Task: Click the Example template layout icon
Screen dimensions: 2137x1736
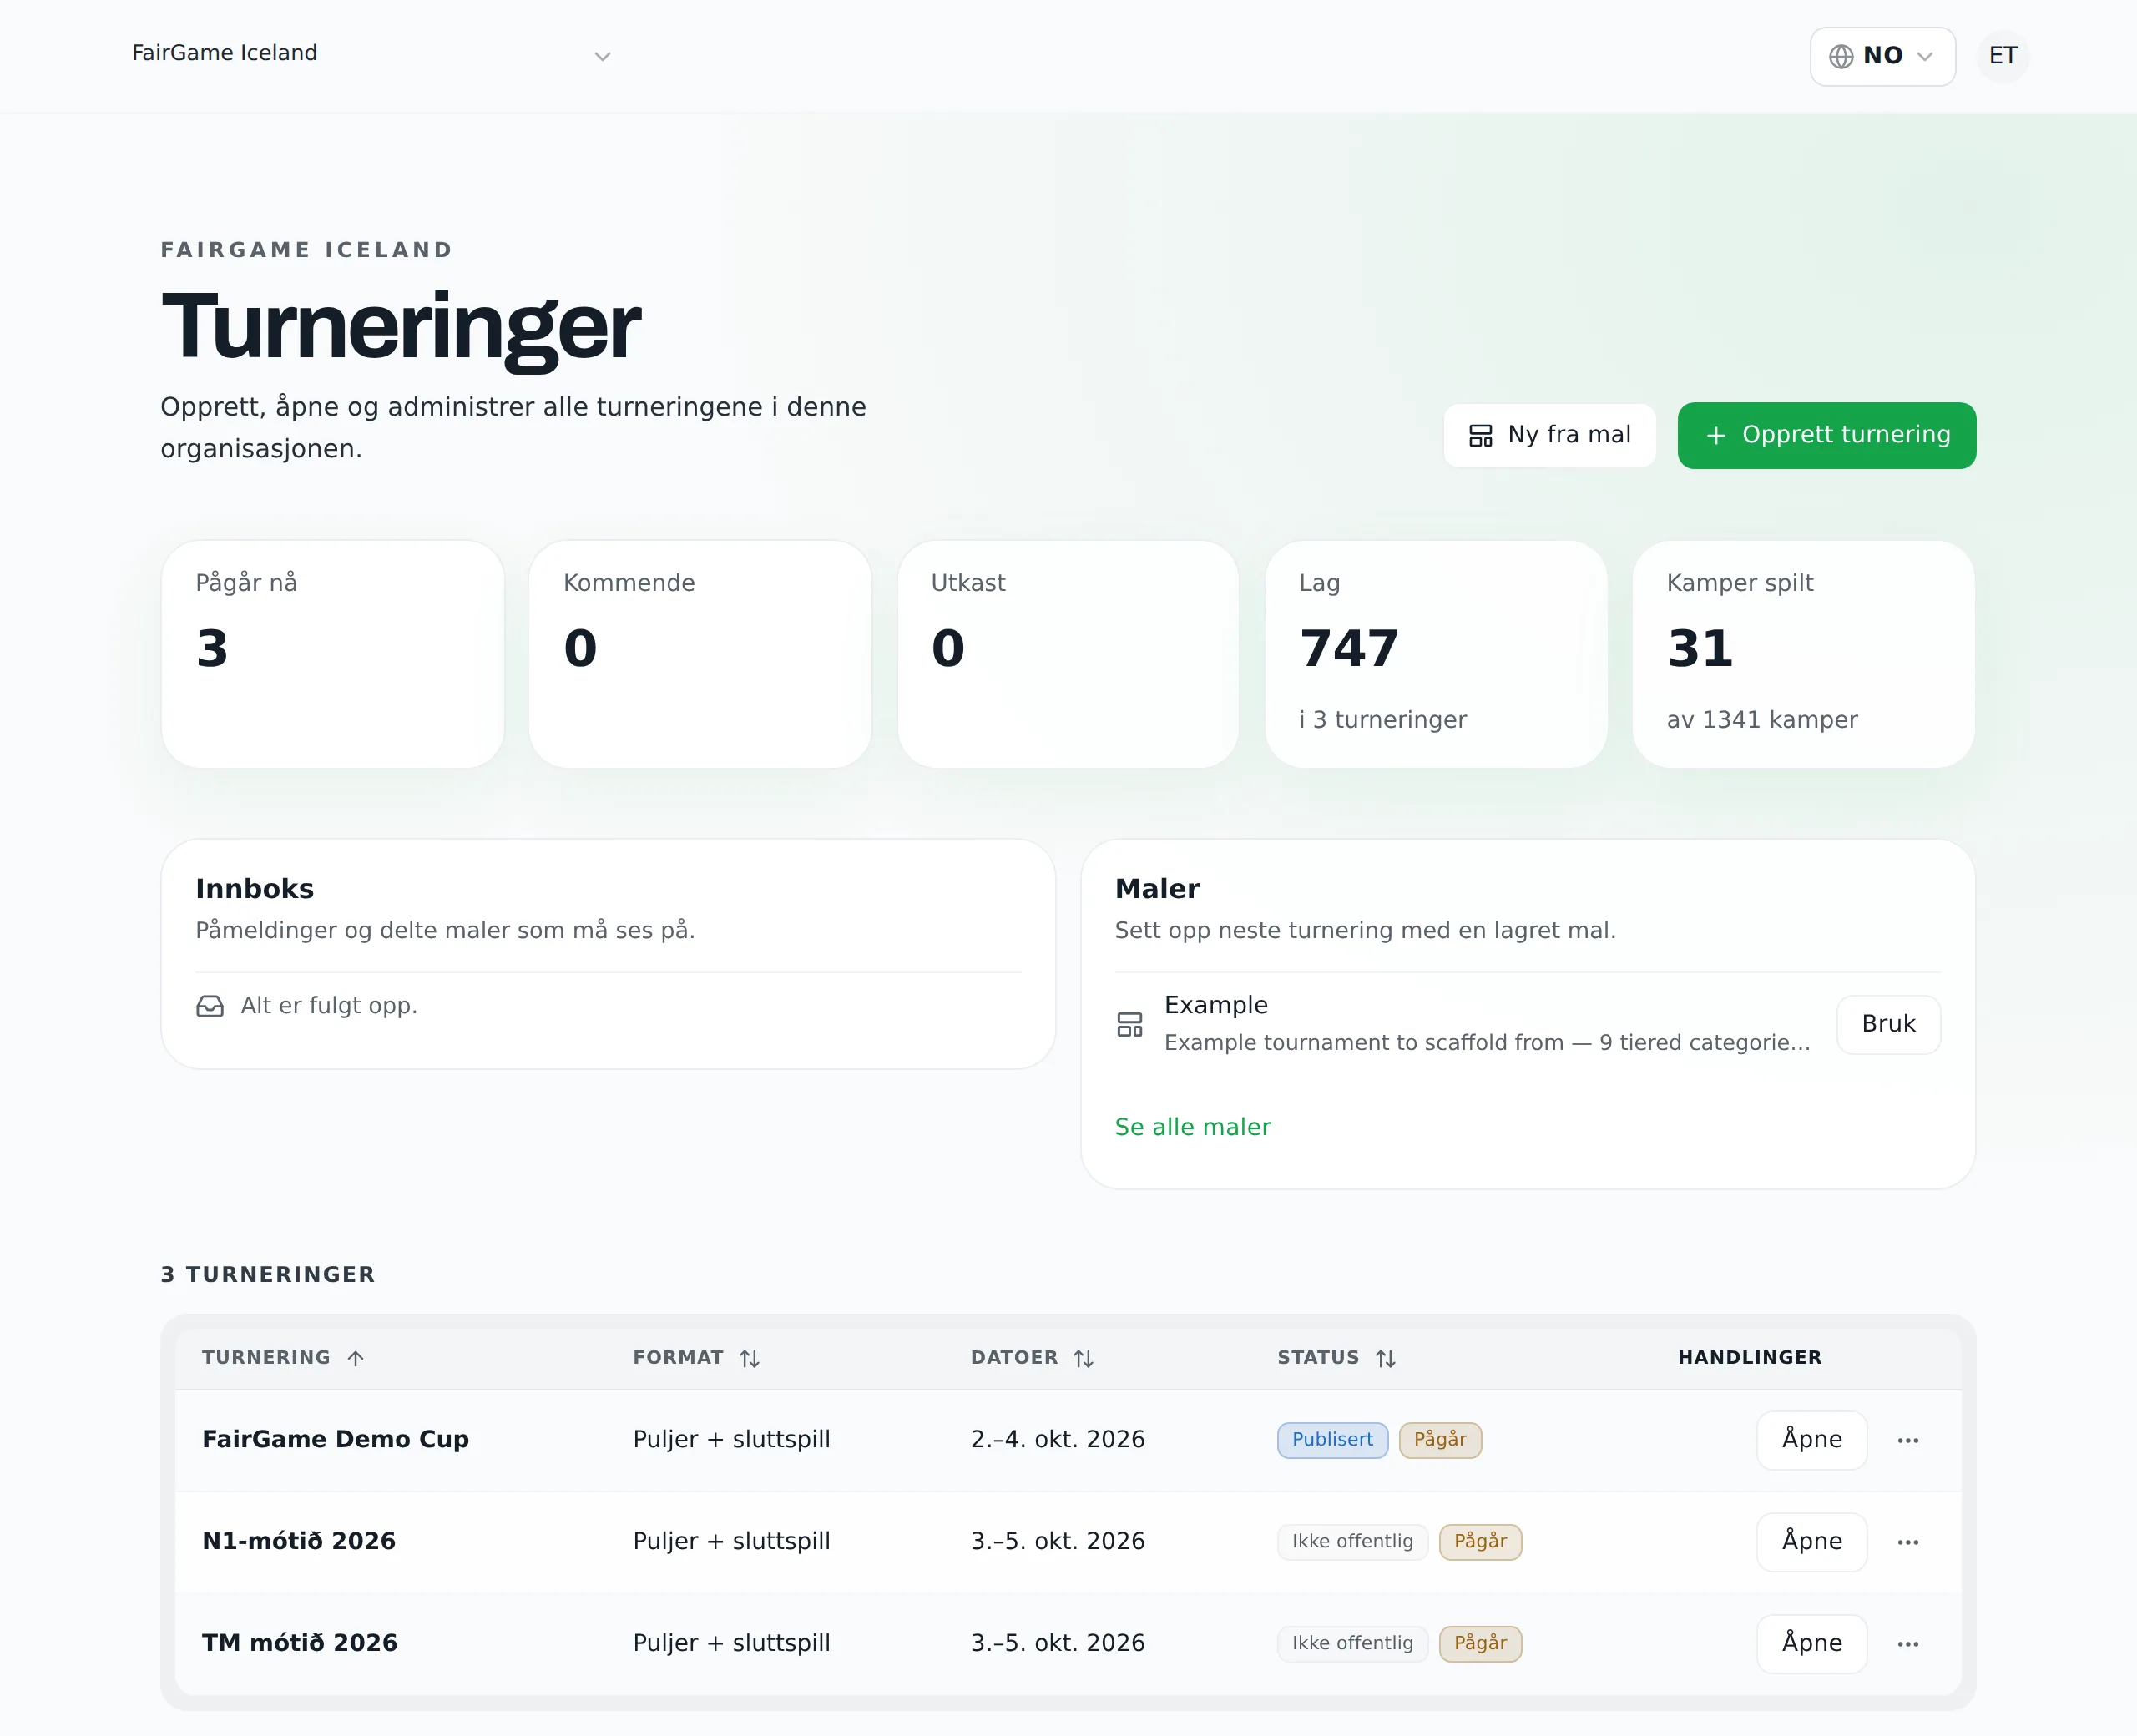Action: click(1130, 1024)
